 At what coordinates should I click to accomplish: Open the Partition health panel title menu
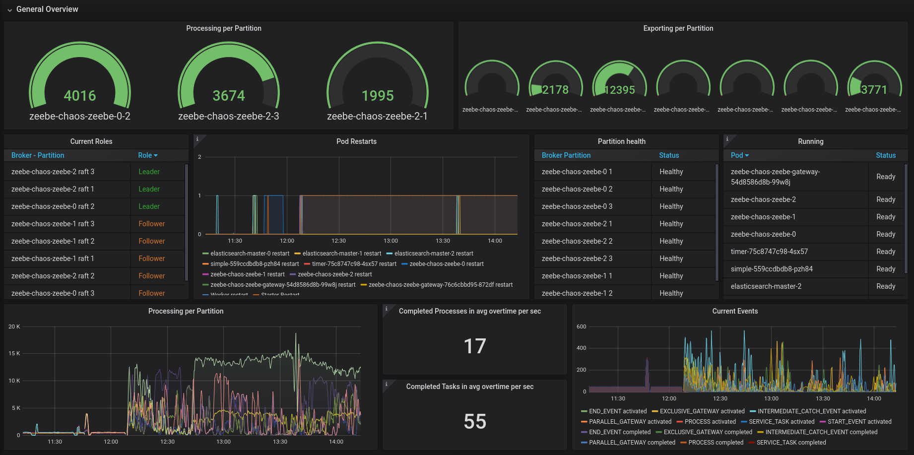(622, 141)
